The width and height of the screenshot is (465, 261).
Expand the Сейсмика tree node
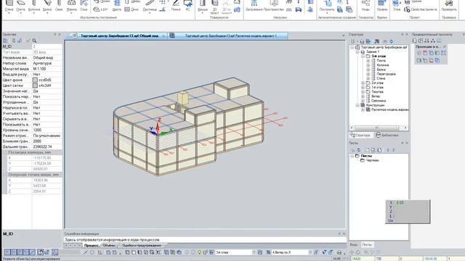click(x=363, y=101)
